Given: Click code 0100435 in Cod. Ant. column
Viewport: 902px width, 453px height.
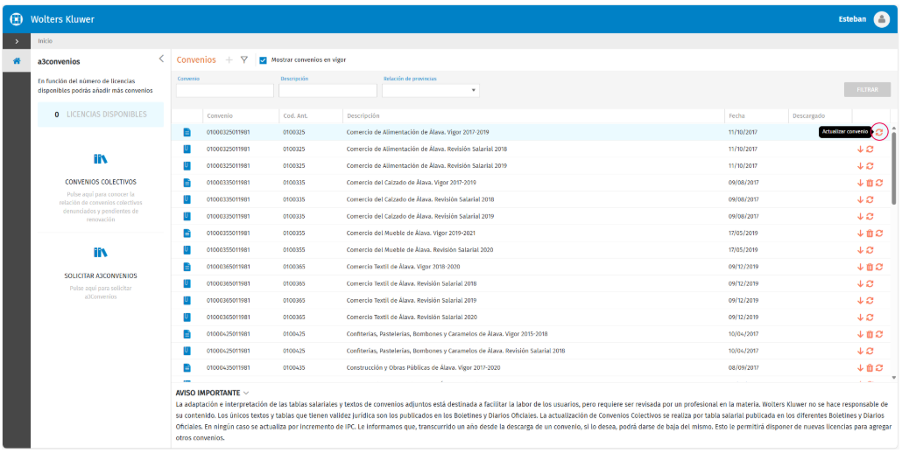Looking at the screenshot, I should pos(294,368).
